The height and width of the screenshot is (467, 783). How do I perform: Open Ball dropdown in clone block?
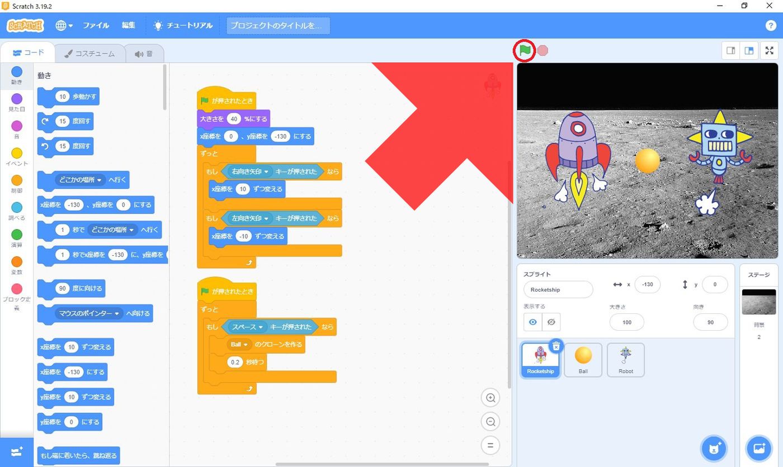(x=239, y=344)
